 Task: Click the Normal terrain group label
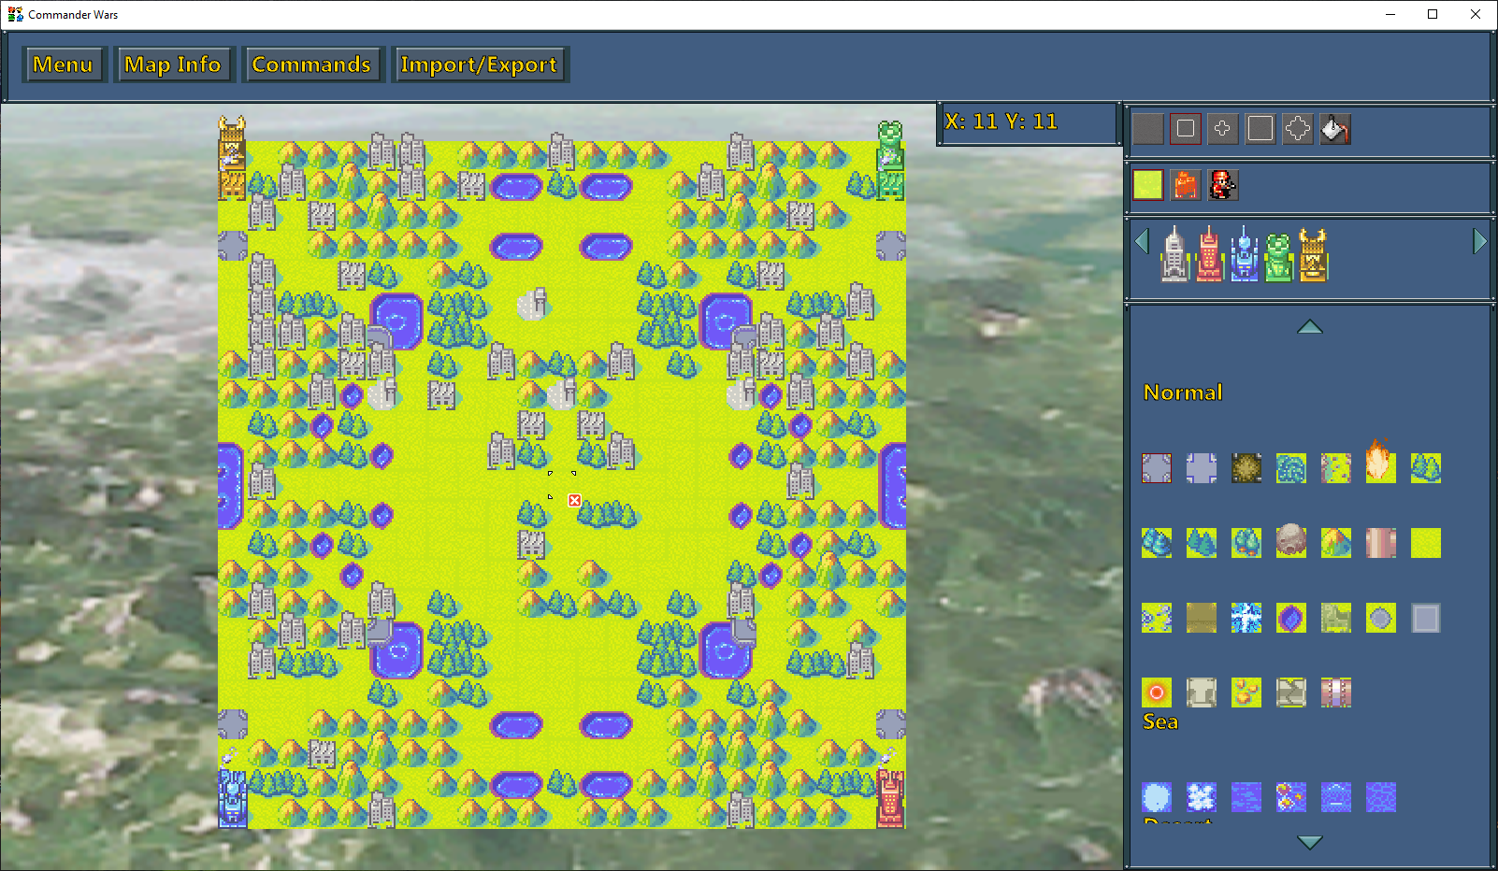click(x=1183, y=393)
